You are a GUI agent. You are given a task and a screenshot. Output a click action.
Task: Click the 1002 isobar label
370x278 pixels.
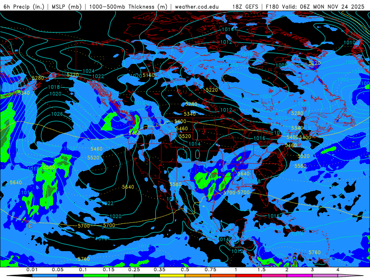click(343, 79)
